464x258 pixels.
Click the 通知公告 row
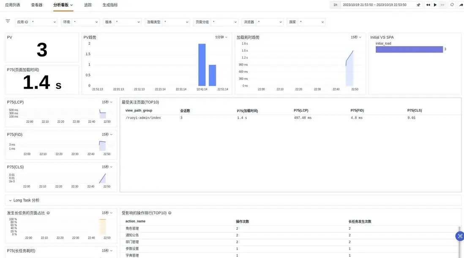[x=290, y=235]
